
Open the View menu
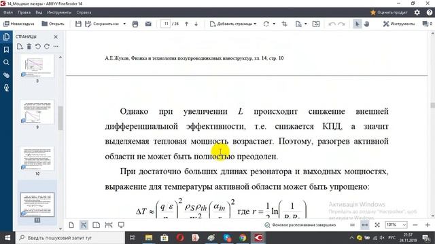[x=39, y=12]
